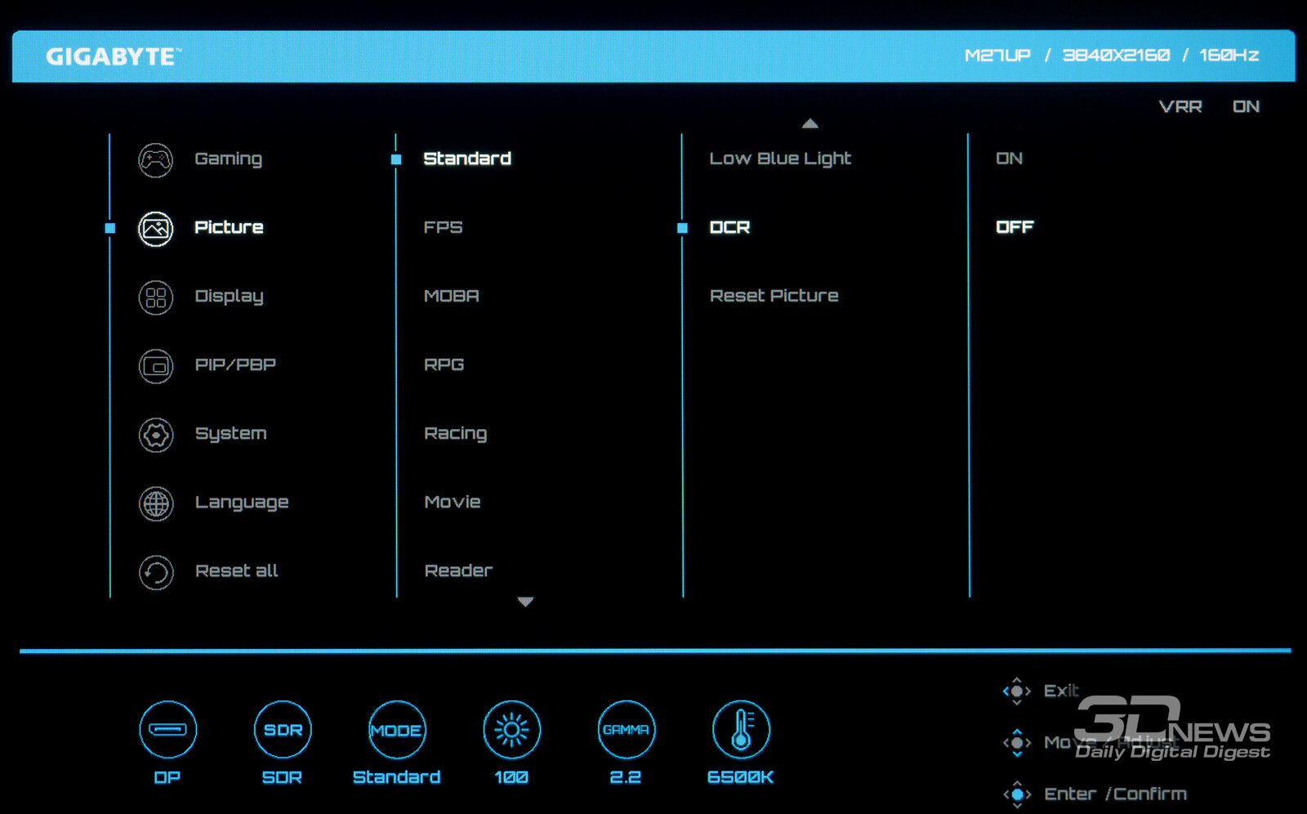Click the Language globe icon
This screenshot has width=1307, height=814.
click(155, 503)
